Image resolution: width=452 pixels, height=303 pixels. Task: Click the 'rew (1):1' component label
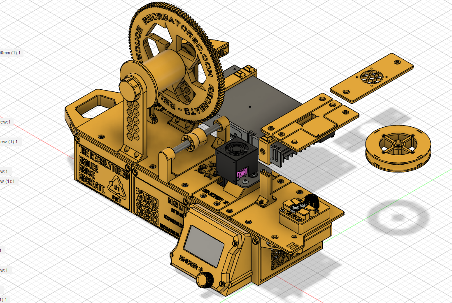[9, 142]
